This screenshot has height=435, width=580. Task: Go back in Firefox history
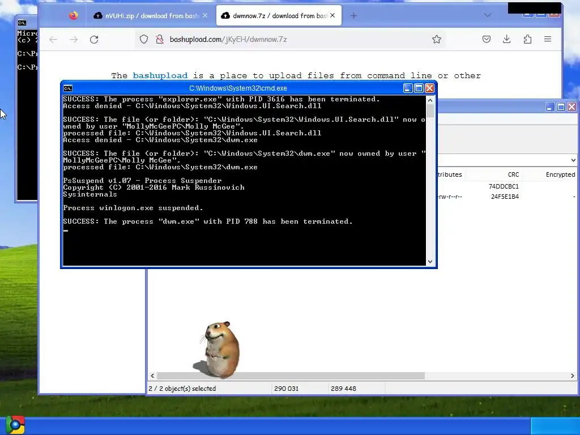click(x=53, y=39)
